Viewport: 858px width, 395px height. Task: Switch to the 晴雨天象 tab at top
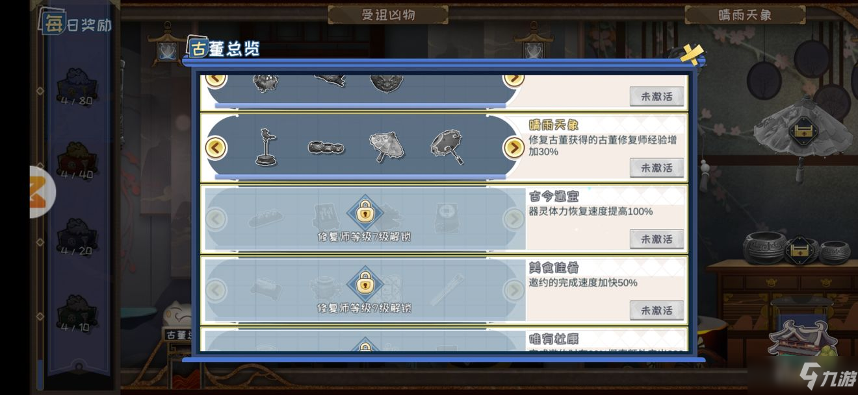(x=745, y=14)
